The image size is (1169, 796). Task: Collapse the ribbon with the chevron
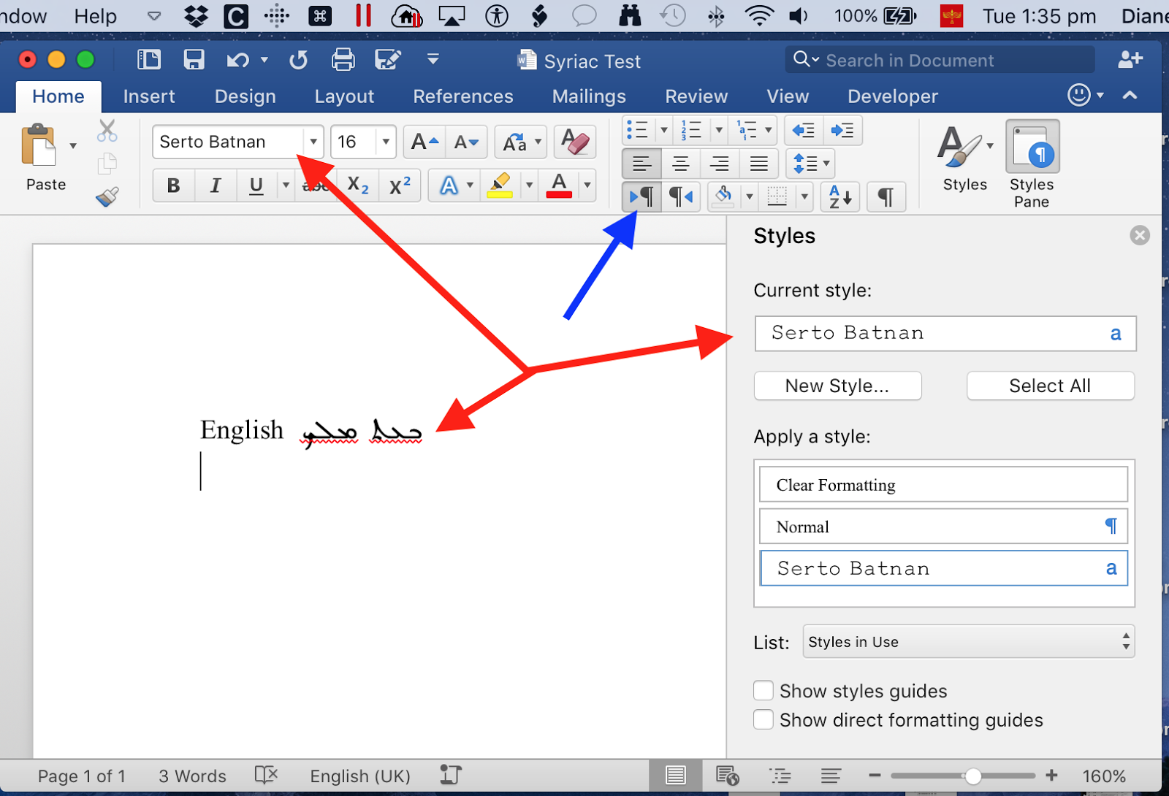tap(1130, 96)
